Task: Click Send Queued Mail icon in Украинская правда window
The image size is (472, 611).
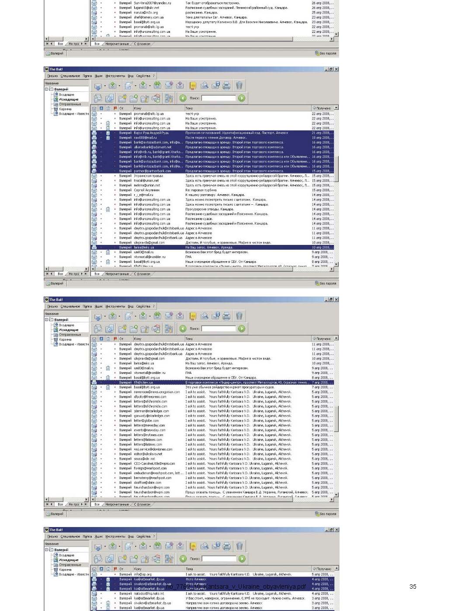Action: point(113,86)
